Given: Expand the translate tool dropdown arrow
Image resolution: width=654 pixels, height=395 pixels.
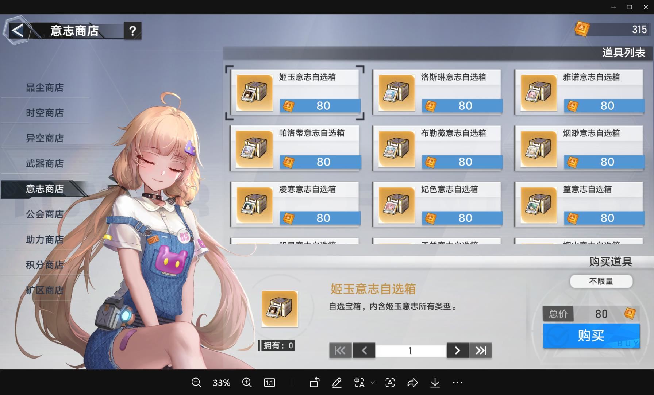Looking at the screenshot, I should click(x=373, y=383).
